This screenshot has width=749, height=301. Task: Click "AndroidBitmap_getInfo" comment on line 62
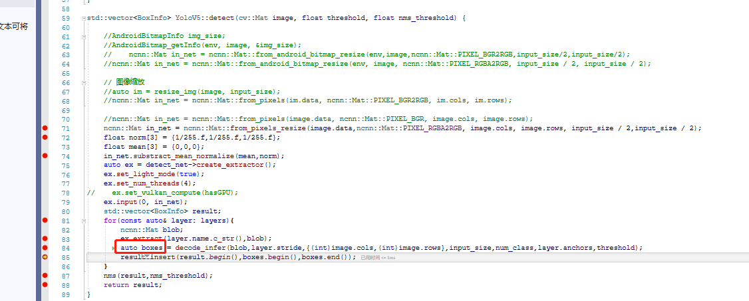[156, 46]
